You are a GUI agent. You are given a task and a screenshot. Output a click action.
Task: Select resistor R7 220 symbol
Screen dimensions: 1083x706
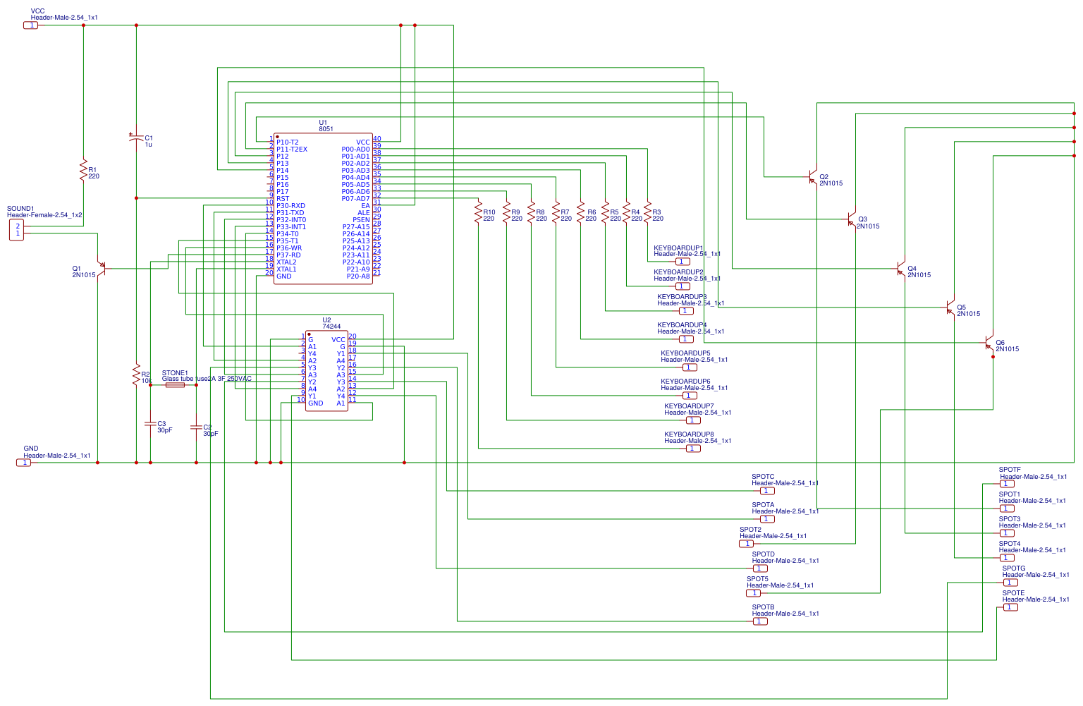click(x=556, y=212)
